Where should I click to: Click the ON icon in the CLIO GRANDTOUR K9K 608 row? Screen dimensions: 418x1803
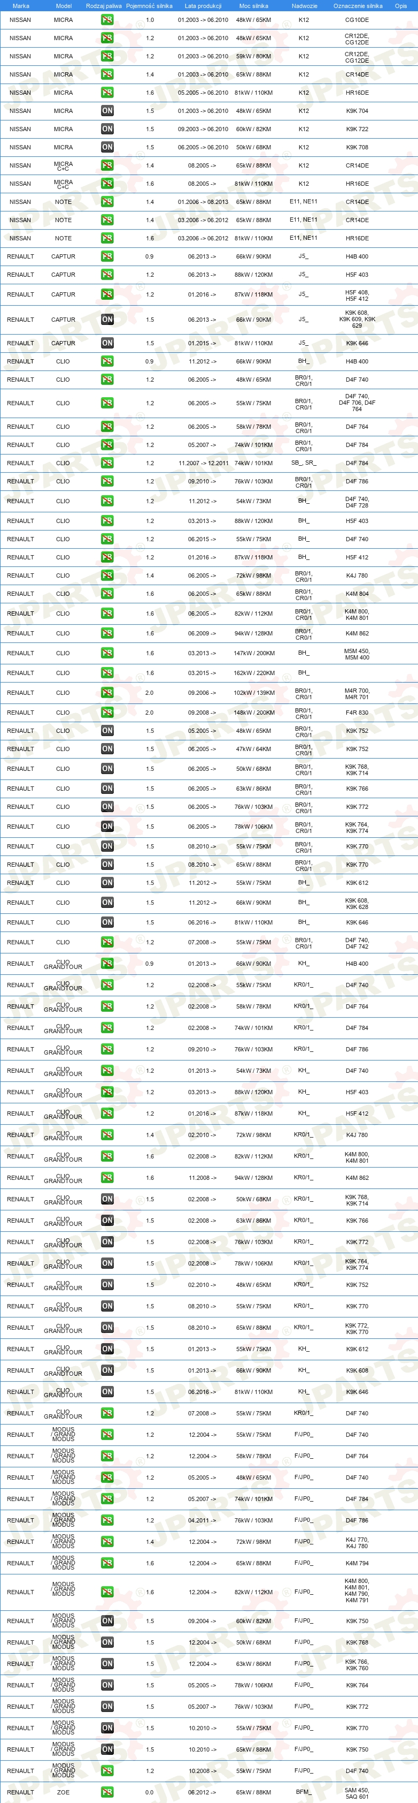(107, 1370)
